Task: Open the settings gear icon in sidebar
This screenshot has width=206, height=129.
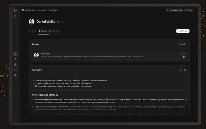Action: pos(15,75)
